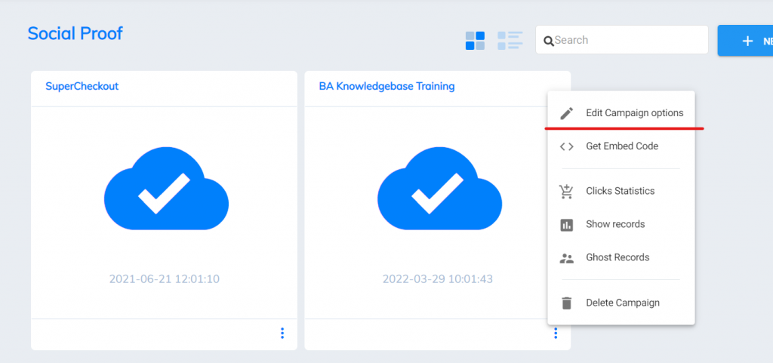Select Show records menu entry
This screenshot has width=773, height=363.
(621, 225)
